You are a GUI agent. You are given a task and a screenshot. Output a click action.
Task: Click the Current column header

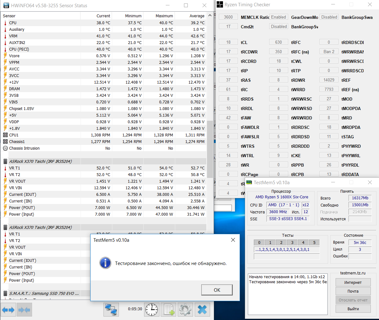coord(96,16)
